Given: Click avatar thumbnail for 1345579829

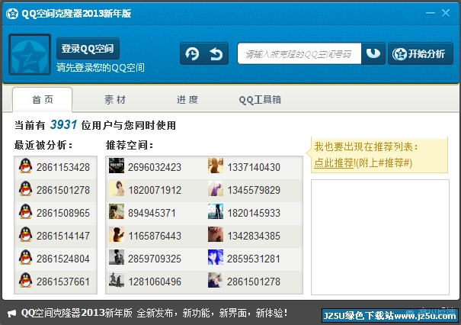Looking at the screenshot, I should click(216, 188).
